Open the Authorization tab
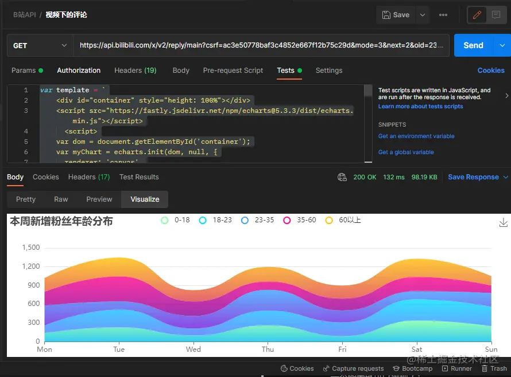This screenshot has width=511, height=377. (79, 70)
